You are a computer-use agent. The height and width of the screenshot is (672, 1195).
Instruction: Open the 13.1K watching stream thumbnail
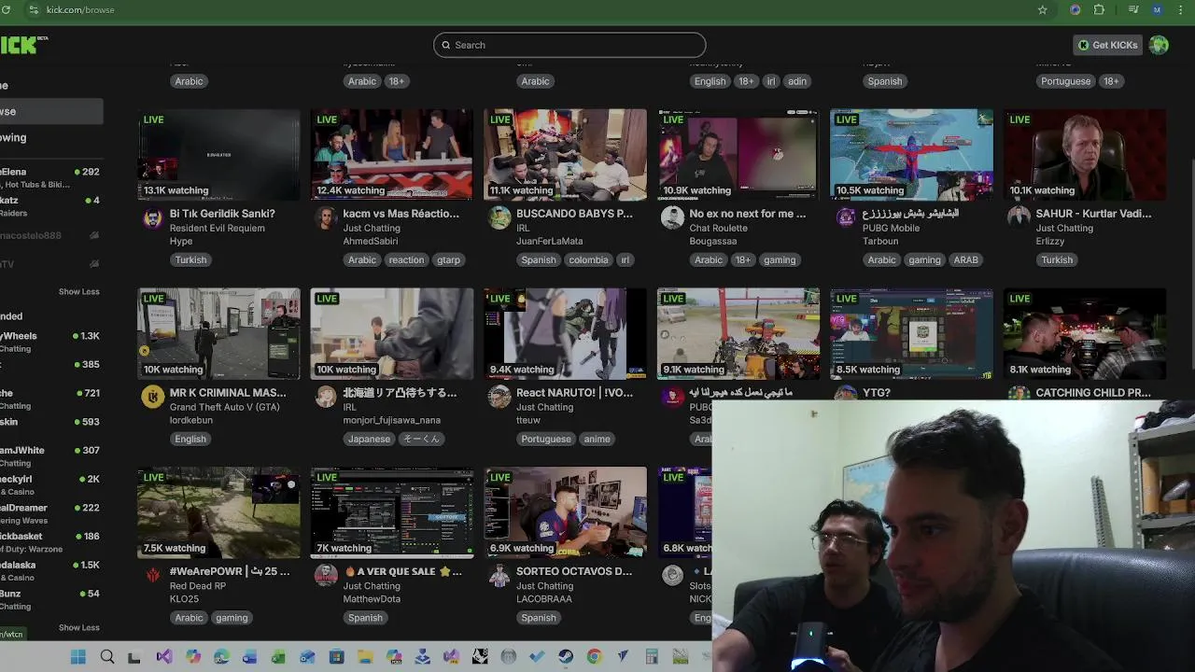pos(219,154)
